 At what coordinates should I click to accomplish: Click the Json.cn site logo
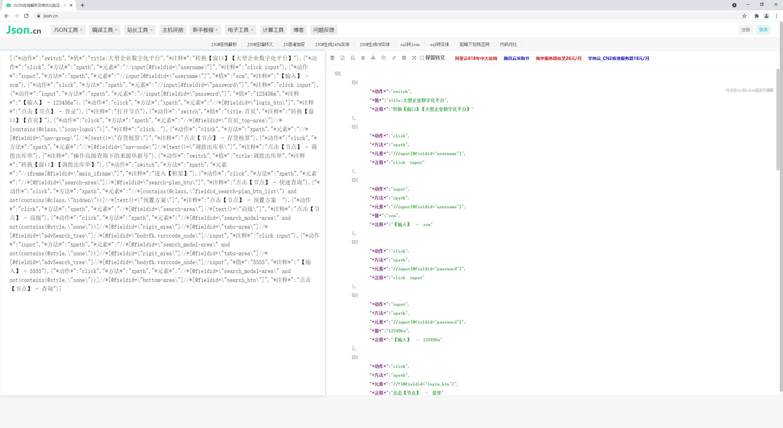point(24,30)
